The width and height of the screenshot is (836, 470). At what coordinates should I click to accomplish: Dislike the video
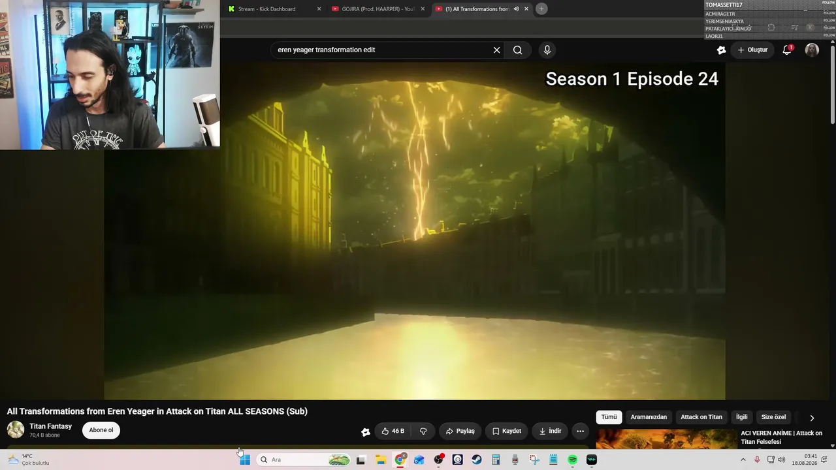[x=423, y=431]
